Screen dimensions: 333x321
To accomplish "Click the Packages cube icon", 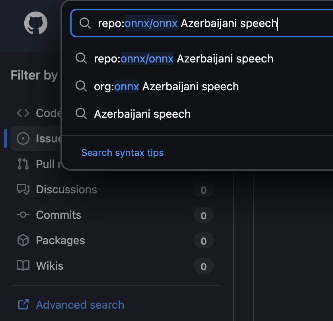I will click(23, 240).
